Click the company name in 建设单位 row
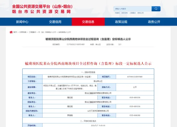This screenshot has height=127, width=177. [98, 93]
